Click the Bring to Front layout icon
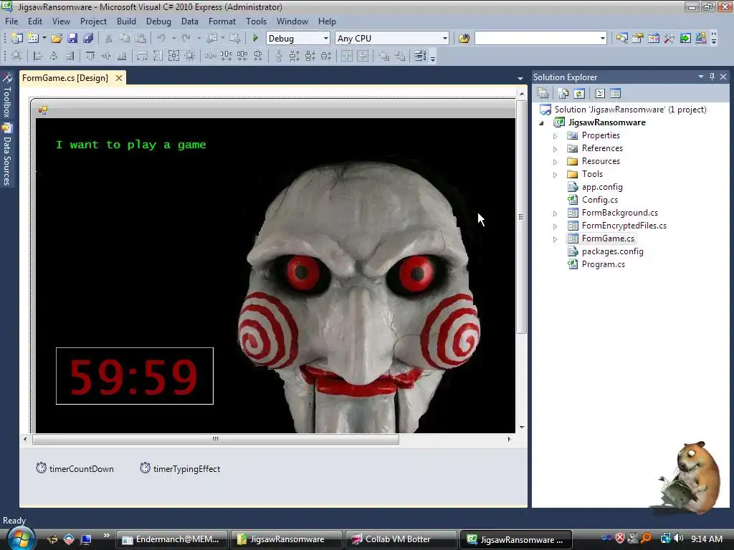Viewport: 734px width, 550px height. (x=384, y=56)
